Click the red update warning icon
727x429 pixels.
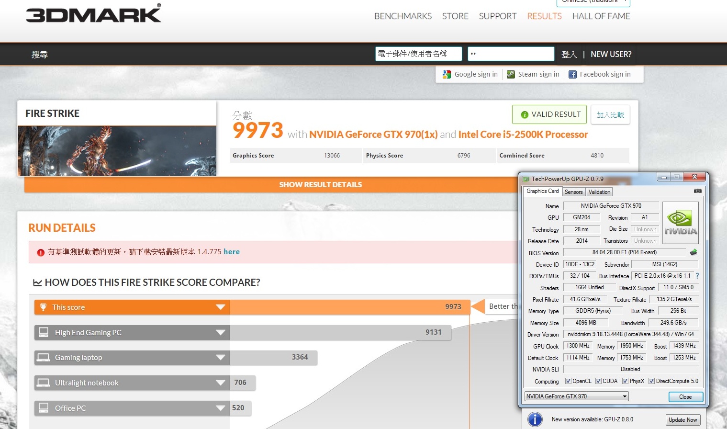click(x=41, y=252)
